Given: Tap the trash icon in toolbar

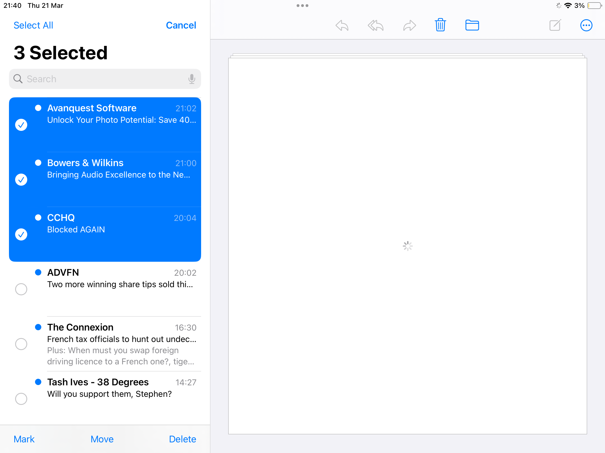Looking at the screenshot, I should pyautogui.click(x=440, y=25).
